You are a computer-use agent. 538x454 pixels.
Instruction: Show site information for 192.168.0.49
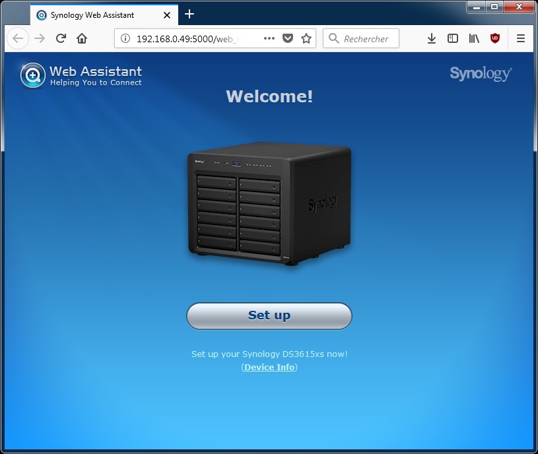125,39
